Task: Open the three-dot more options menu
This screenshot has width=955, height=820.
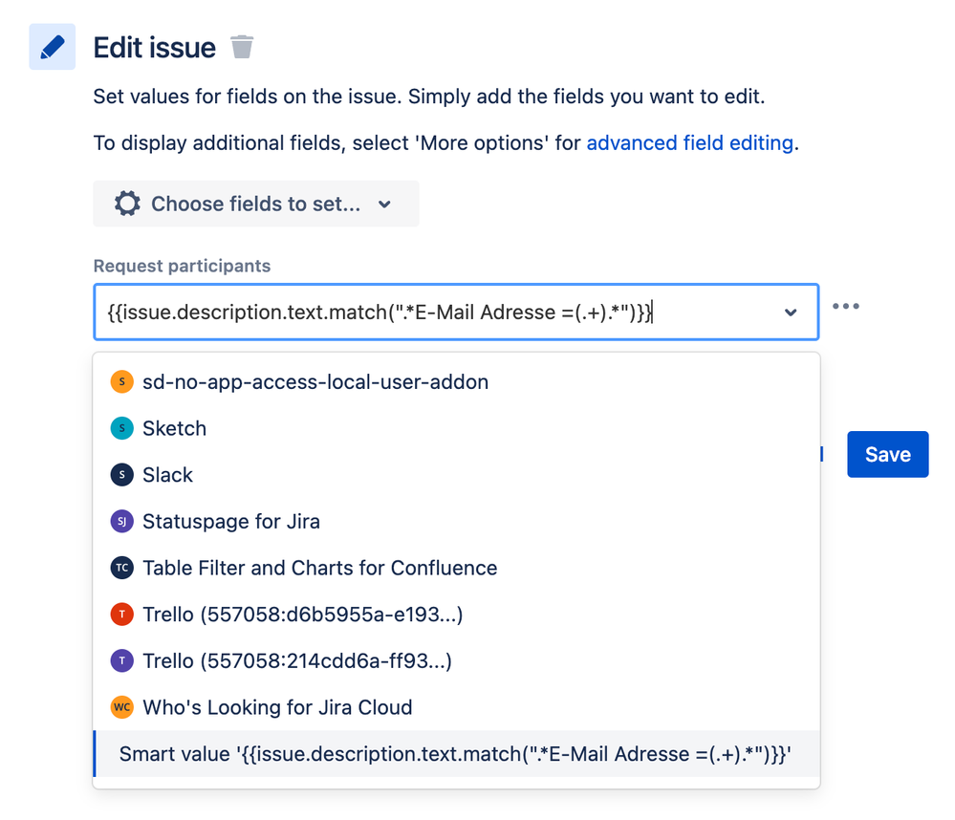Action: point(846,306)
